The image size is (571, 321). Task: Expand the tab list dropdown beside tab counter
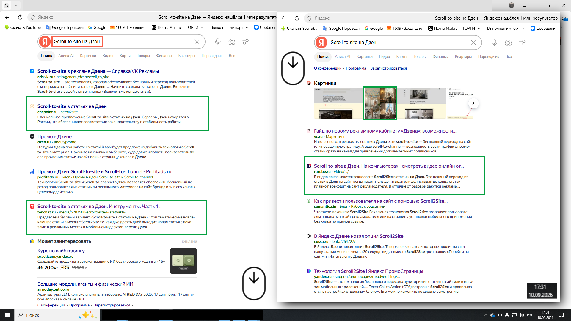pyautogui.click(x=16, y=5)
